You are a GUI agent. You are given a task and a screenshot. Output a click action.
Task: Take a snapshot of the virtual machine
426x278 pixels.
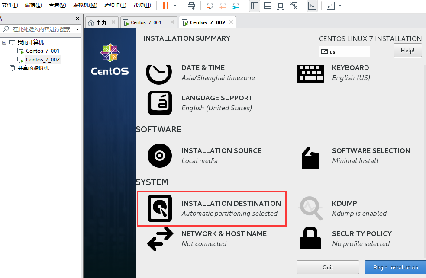point(210,6)
